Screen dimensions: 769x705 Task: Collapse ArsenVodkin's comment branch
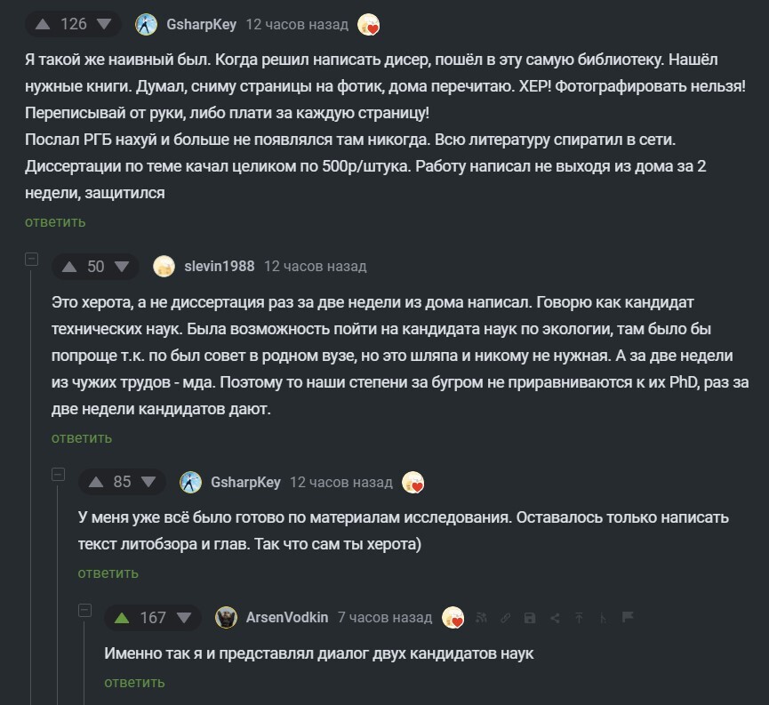pos(85,611)
